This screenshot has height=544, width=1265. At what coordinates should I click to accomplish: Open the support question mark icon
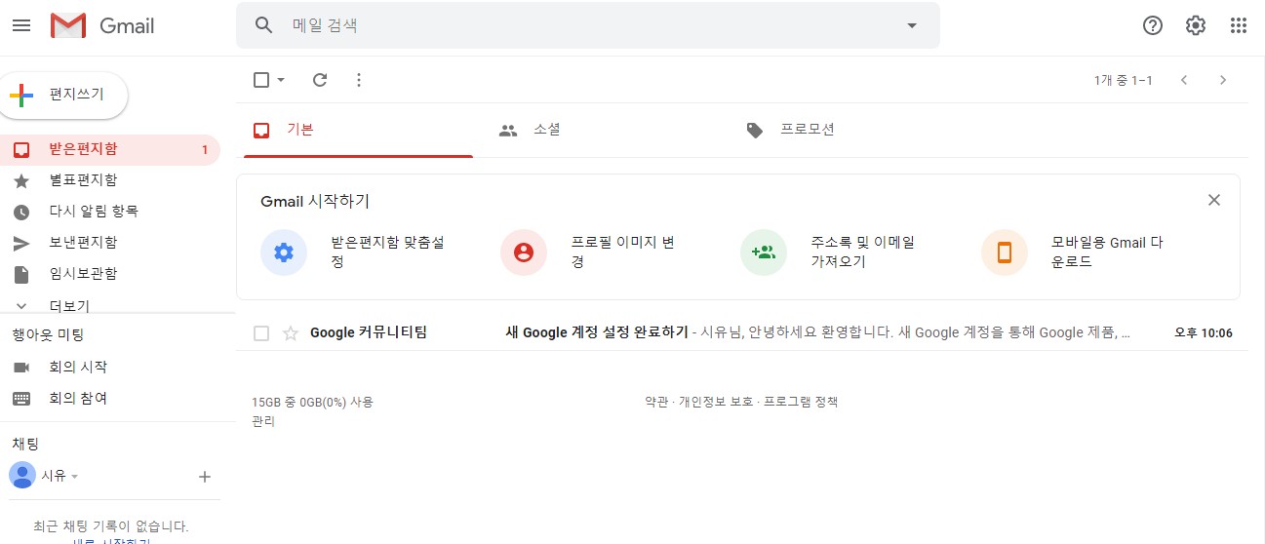[1153, 25]
